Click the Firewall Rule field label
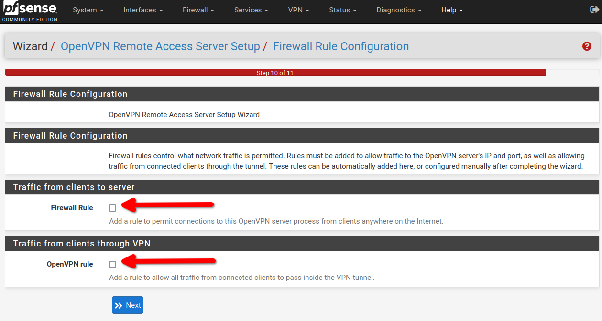 [x=72, y=208]
